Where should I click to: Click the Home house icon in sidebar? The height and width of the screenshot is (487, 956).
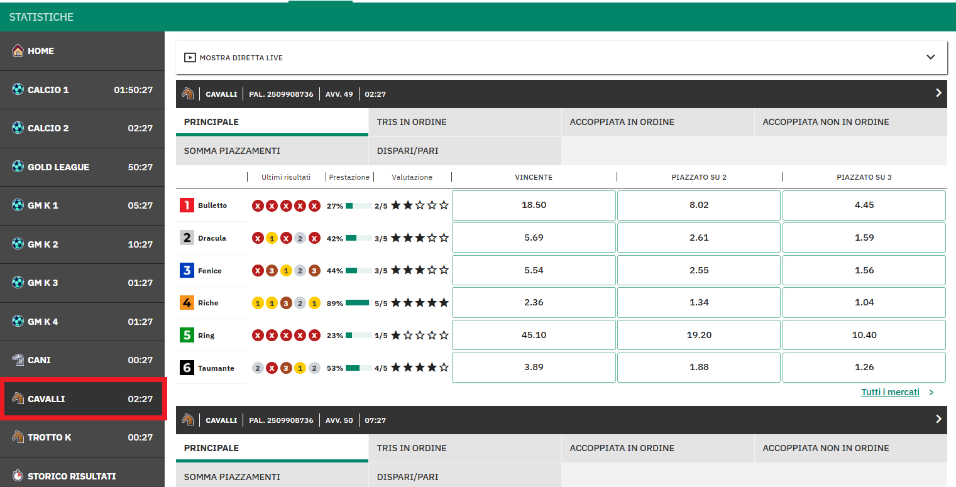18,51
